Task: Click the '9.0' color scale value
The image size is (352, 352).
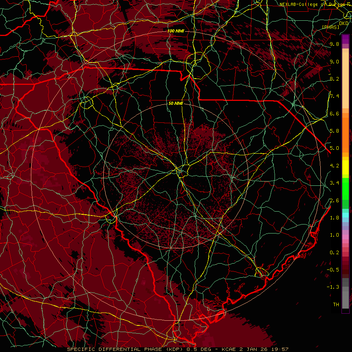Action: coord(334,61)
